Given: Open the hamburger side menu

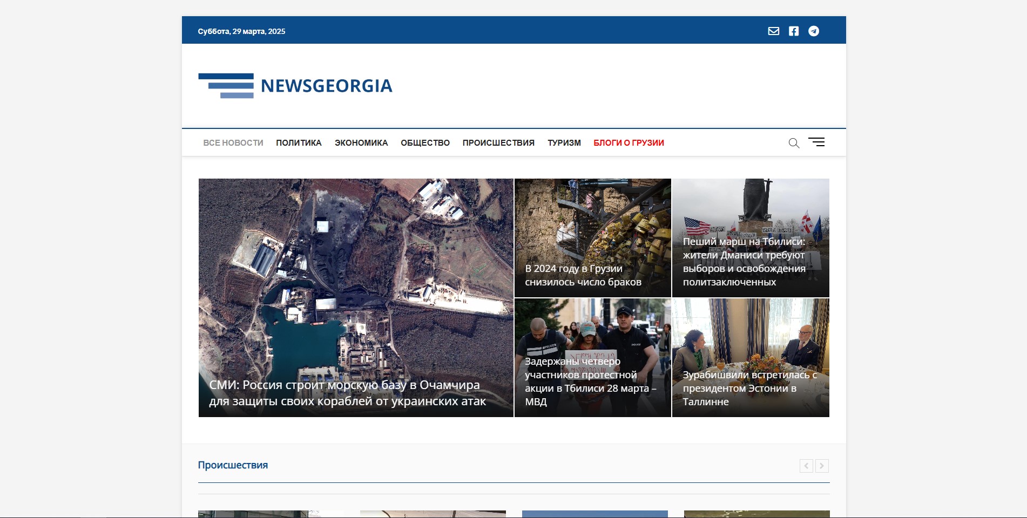Looking at the screenshot, I should tap(816, 142).
